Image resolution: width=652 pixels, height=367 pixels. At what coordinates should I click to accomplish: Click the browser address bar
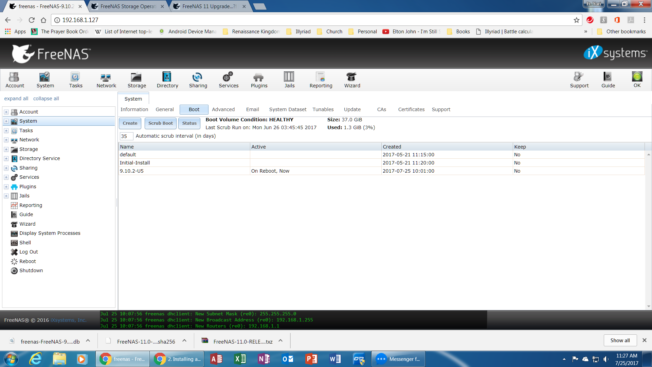click(316, 20)
